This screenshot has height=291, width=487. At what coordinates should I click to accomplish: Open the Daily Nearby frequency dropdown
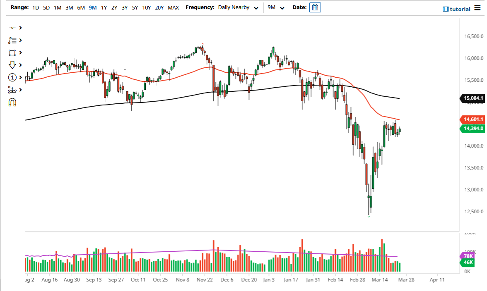pos(238,7)
